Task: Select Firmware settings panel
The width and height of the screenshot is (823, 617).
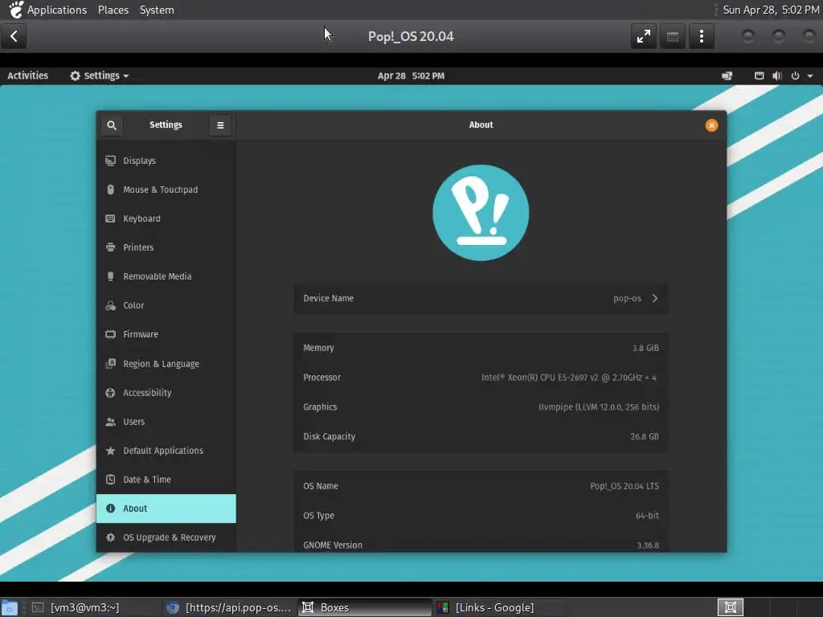Action: 166,334
